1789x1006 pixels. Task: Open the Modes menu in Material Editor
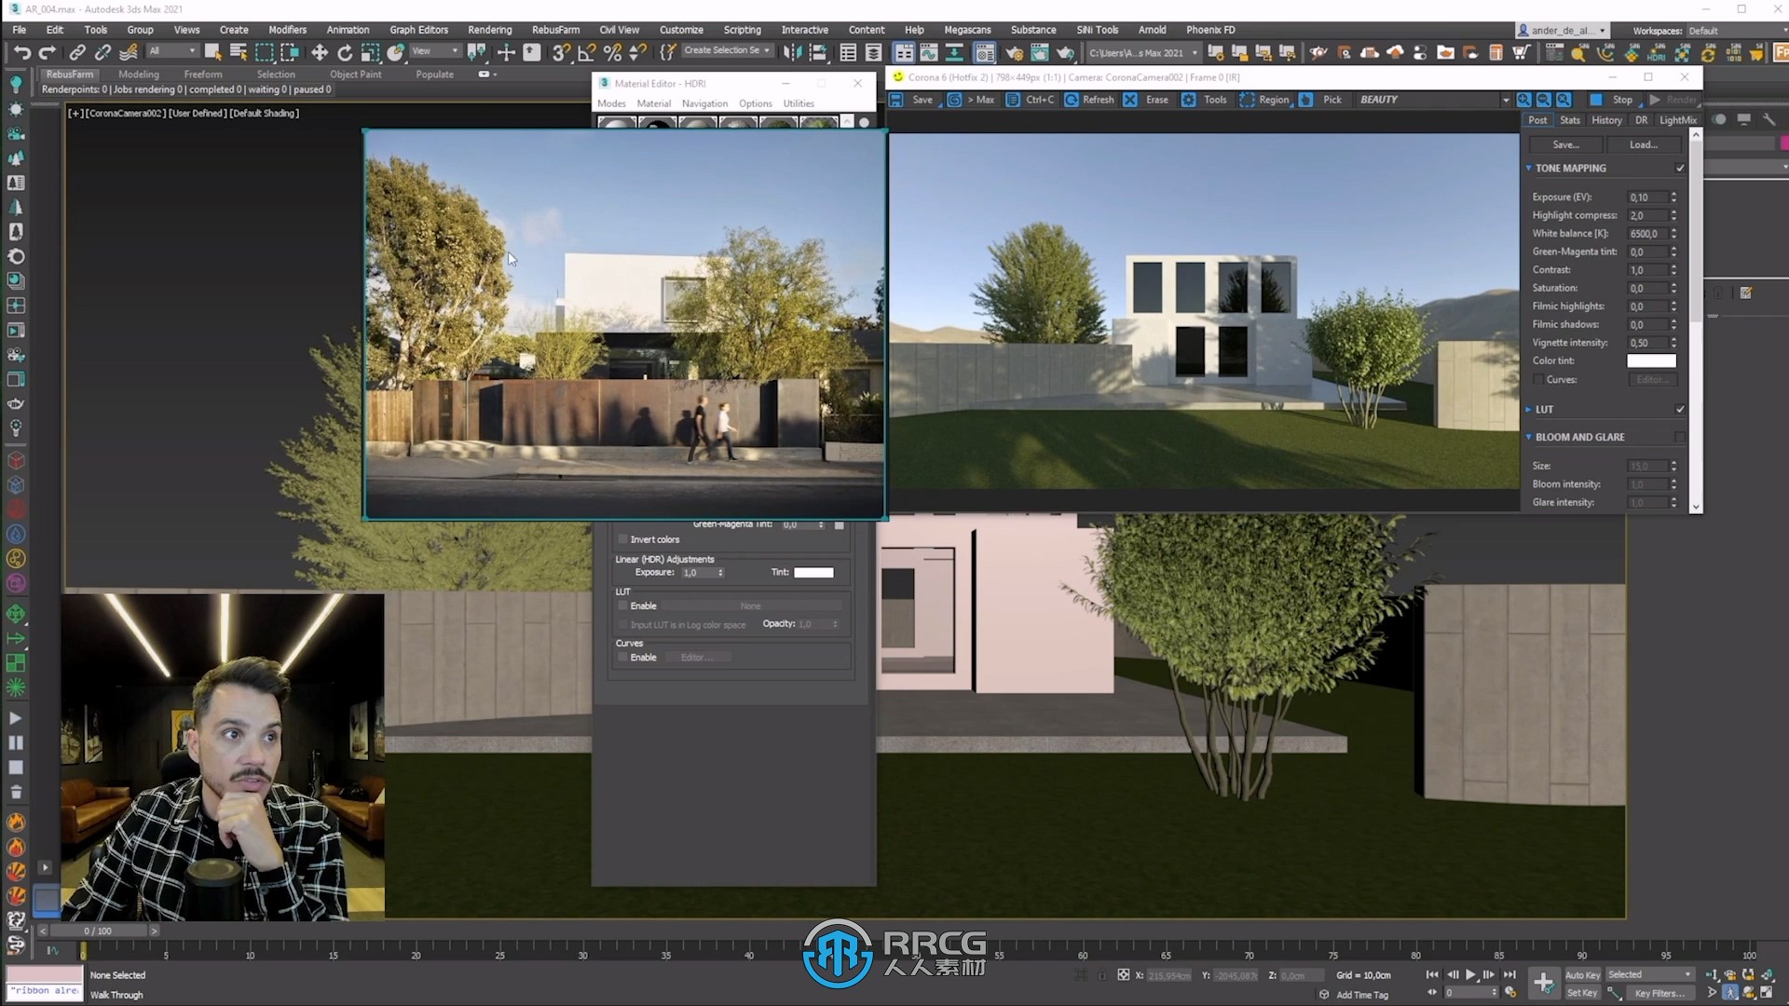tap(612, 103)
